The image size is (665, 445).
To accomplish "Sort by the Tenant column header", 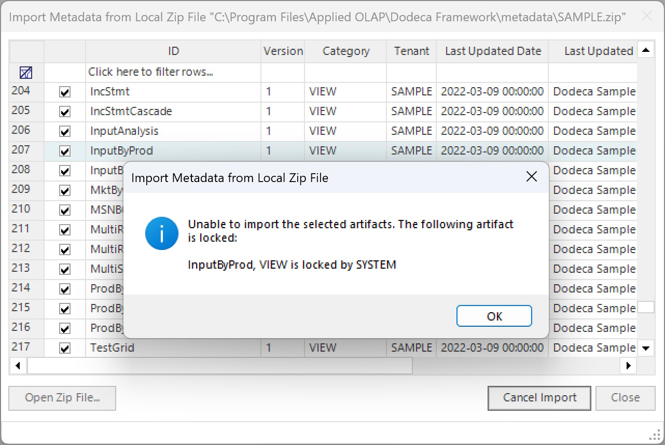I will click(411, 51).
